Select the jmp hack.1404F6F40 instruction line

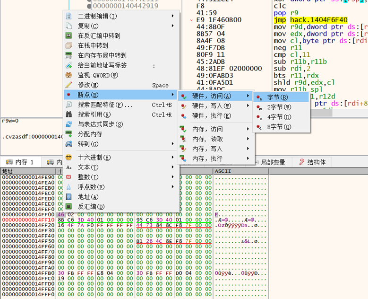pyautogui.click(x=312, y=20)
